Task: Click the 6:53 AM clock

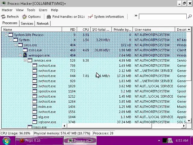Action: [182, 140]
